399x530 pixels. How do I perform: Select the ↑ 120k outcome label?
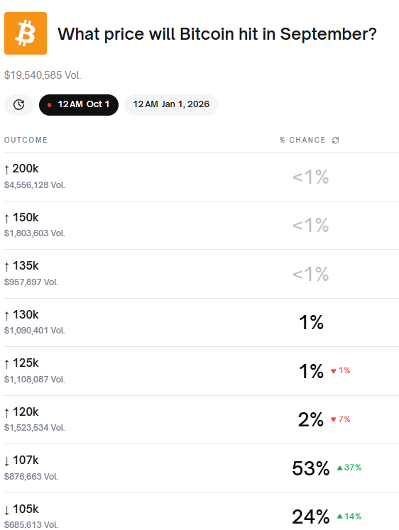(21, 412)
